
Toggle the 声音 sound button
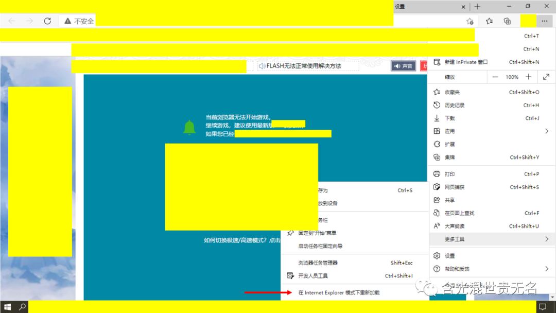coord(403,66)
